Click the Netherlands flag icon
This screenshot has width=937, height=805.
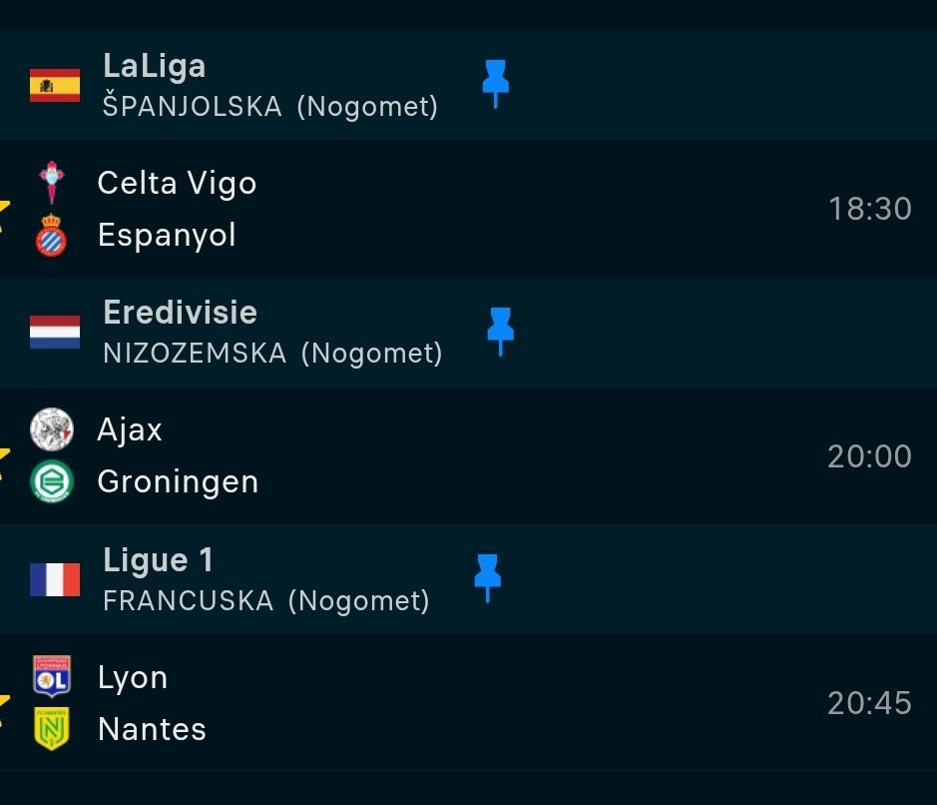[x=55, y=332]
